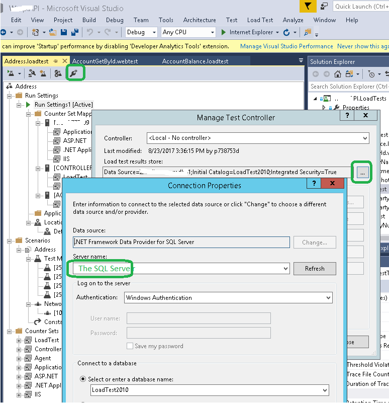Click the Refresh button next to Server name
This screenshot has height=403, width=389.
tap(315, 269)
